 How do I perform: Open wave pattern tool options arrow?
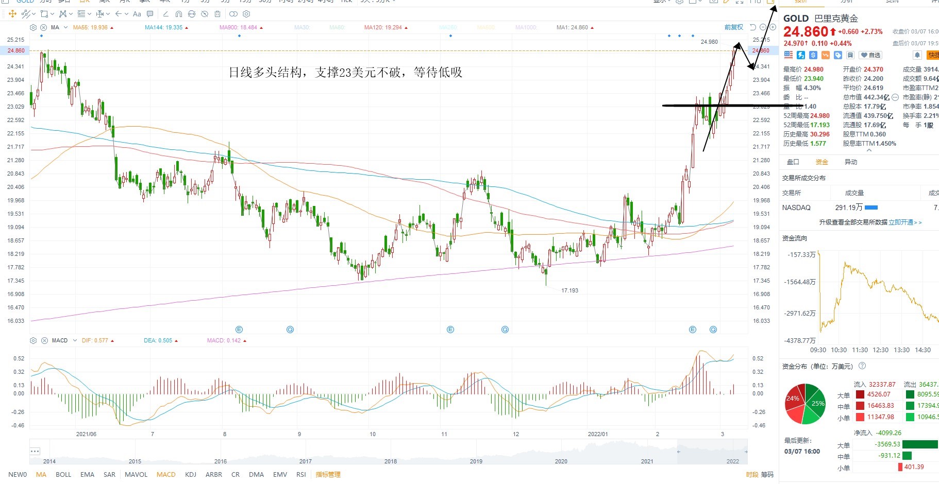click(71, 14)
